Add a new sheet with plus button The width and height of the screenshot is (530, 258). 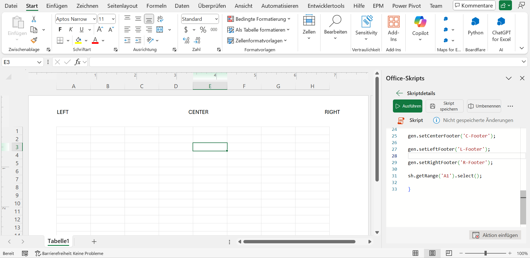coord(94,241)
